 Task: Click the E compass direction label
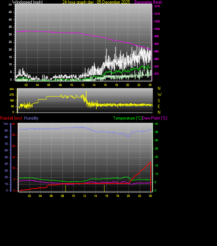point(159,107)
